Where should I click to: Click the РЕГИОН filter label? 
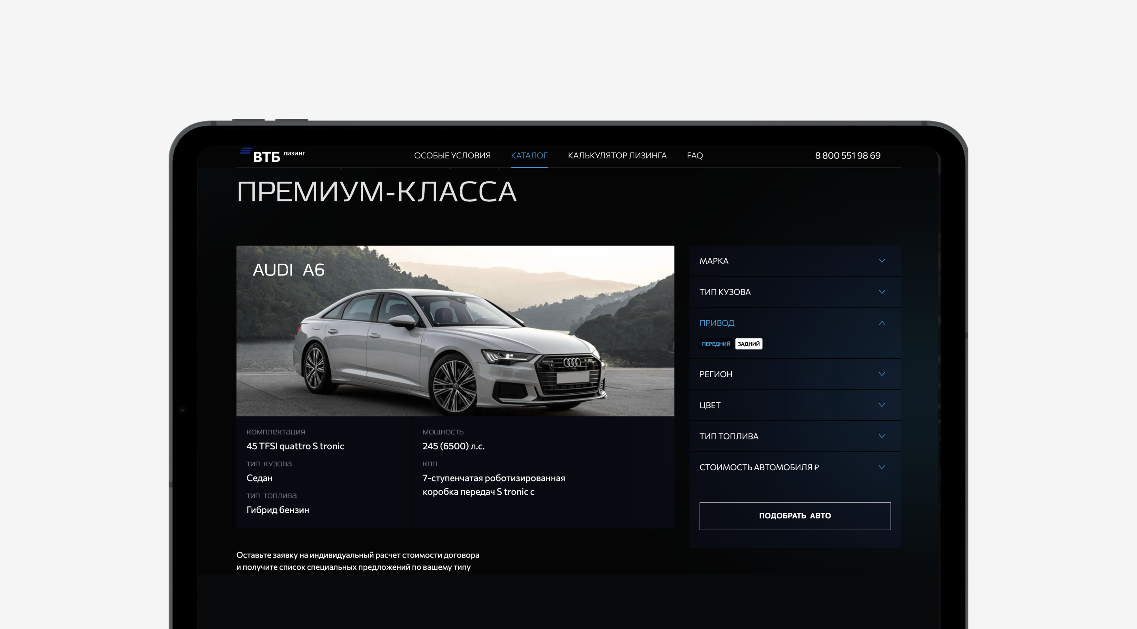coord(715,374)
